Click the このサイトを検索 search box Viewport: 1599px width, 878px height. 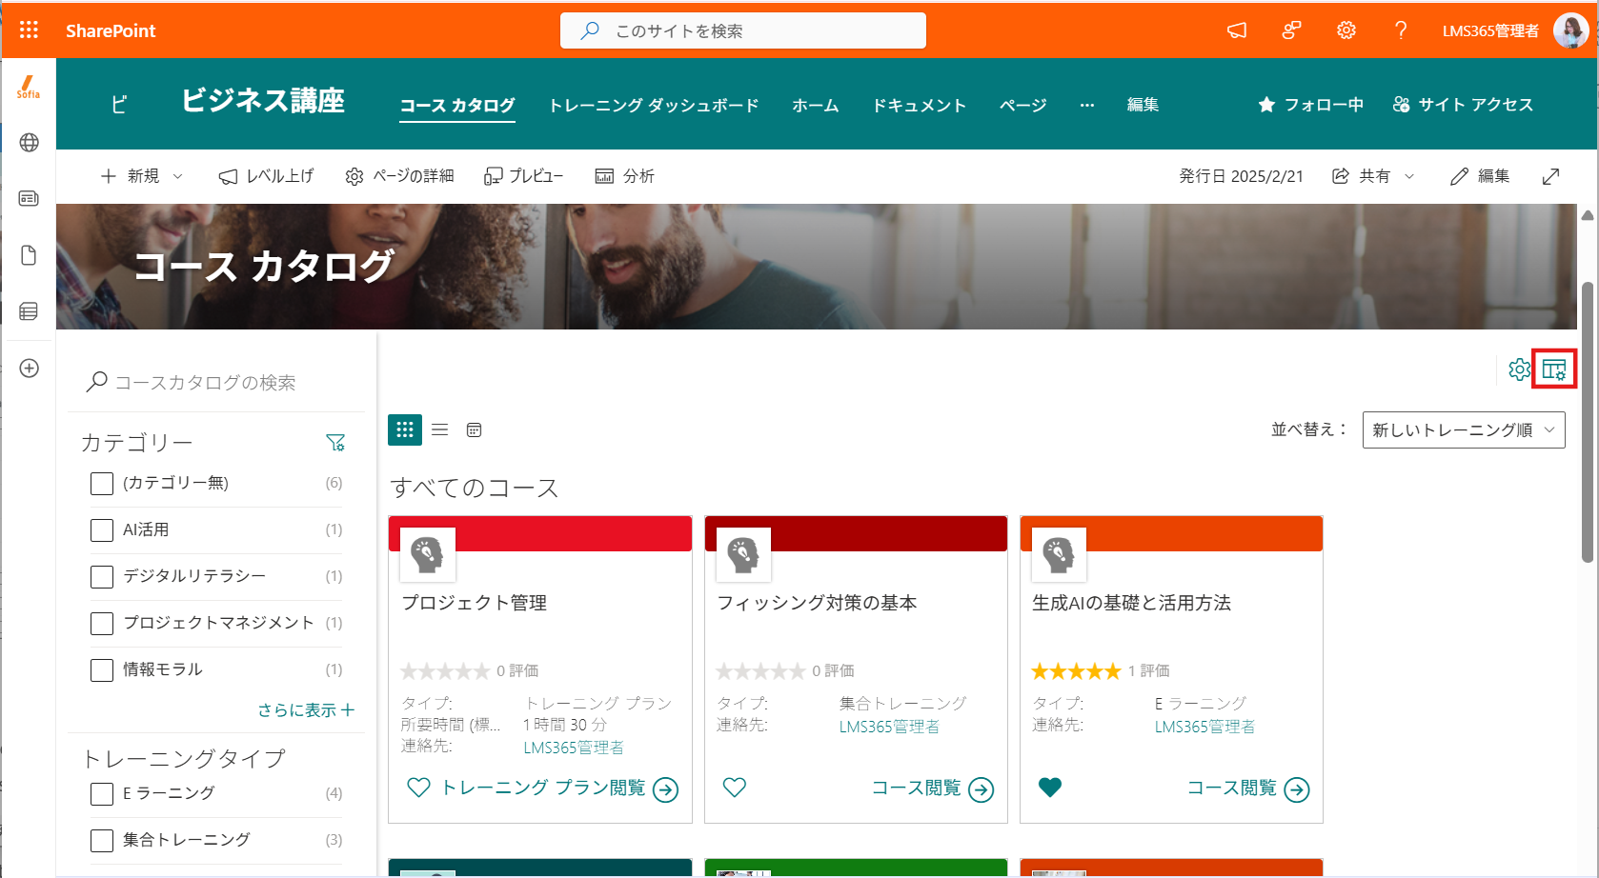[x=743, y=30]
